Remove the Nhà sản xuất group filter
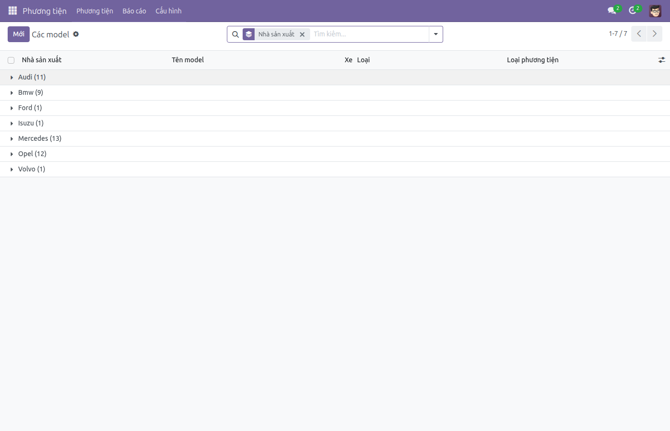Screen dimensions: 670x431 click(x=302, y=34)
